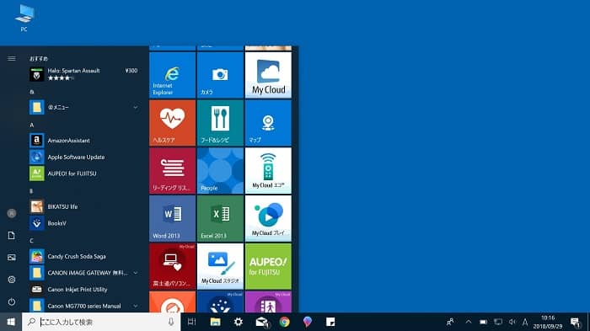Viewport: 590px width, 331px height.
Task: Open the Internet Explorer tile
Action: tap(172, 75)
